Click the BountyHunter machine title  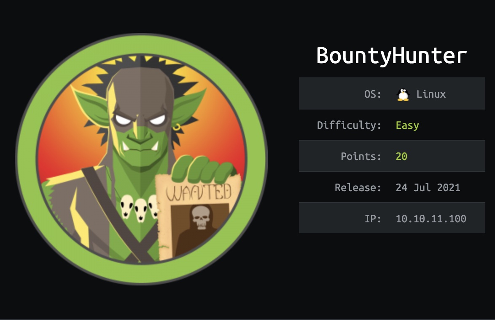point(391,56)
